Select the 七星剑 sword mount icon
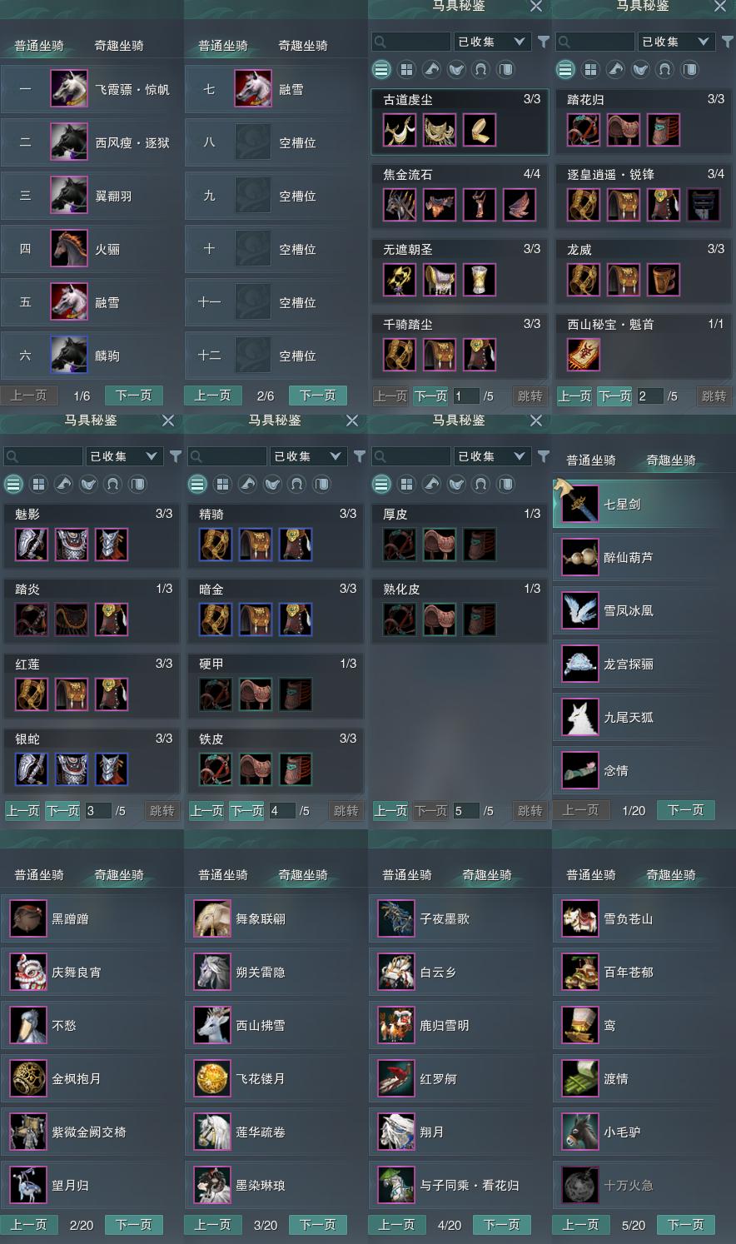This screenshot has height=1244, width=736. click(x=579, y=504)
